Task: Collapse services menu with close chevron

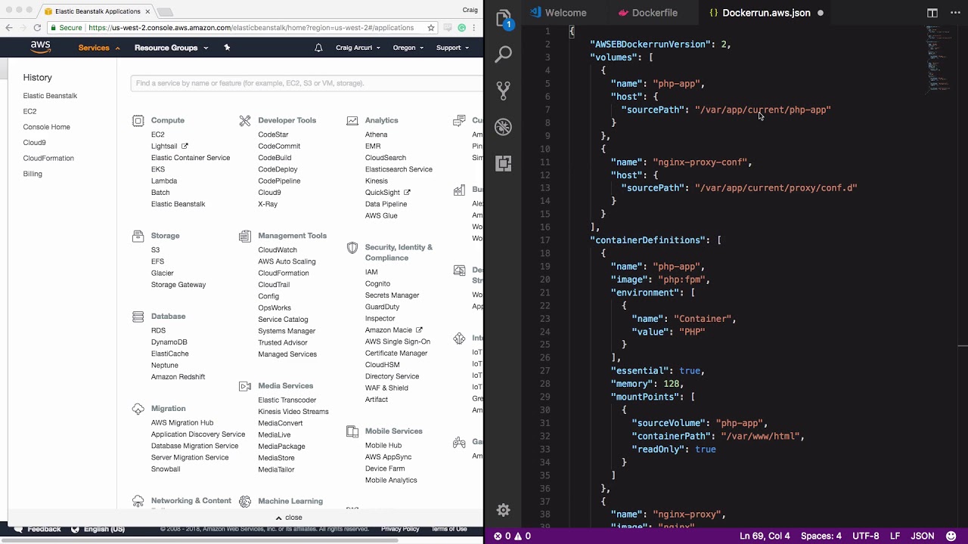Action: tap(289, 518)
